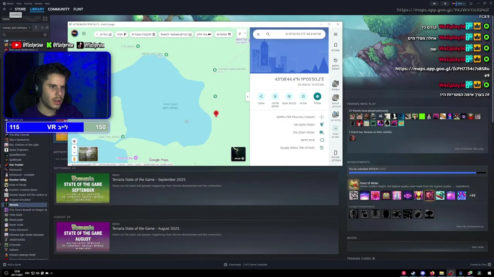Switch to Steam STORE tab
Image resolution: width=494 pixels, height=277 pixels.
[x=20, y=9]
